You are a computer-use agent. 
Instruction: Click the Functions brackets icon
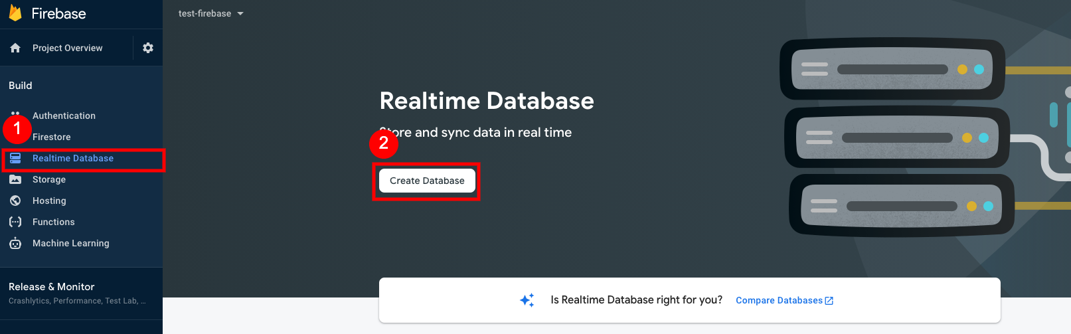click(x=15, y=222)
